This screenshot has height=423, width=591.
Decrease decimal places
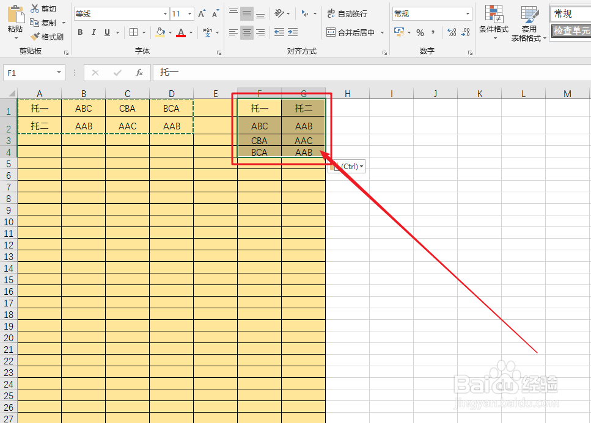[466, 32]
